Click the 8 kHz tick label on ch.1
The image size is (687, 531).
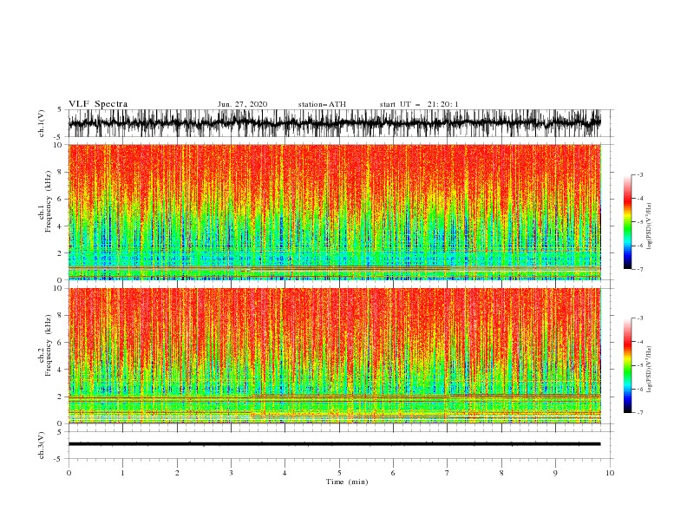pos(60,172)
